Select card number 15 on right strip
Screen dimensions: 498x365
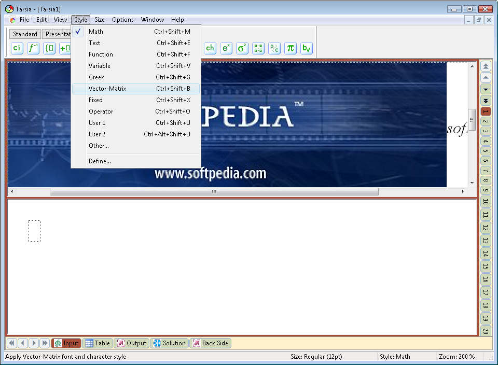click(486, 266)
